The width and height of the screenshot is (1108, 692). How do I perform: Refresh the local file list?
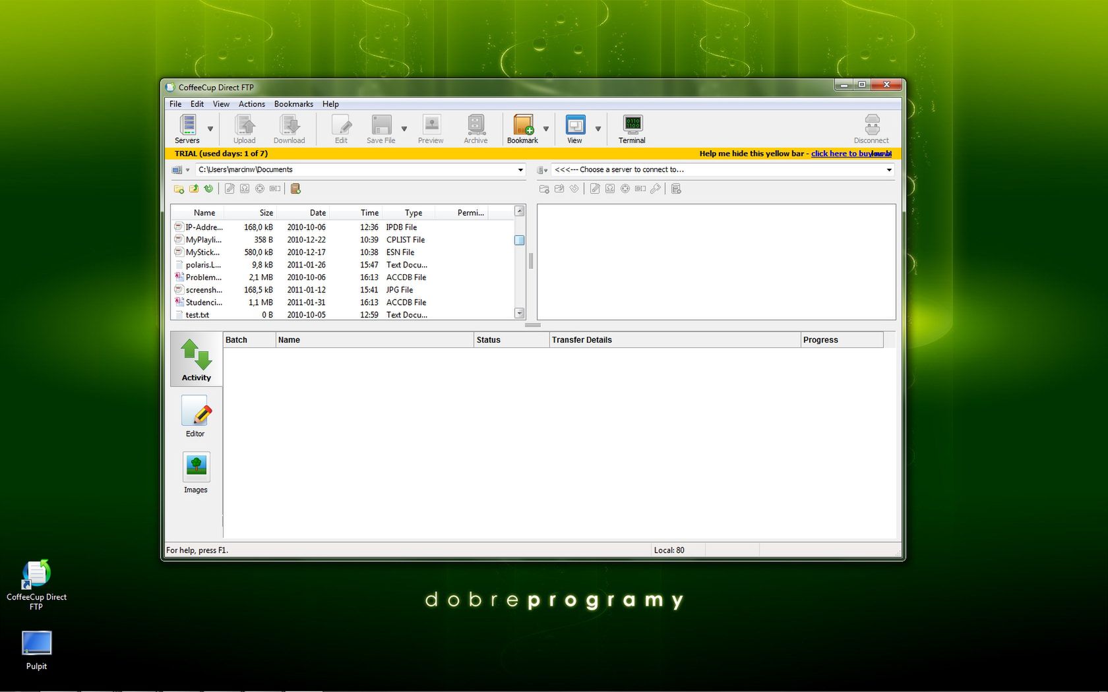pos(208,188)
